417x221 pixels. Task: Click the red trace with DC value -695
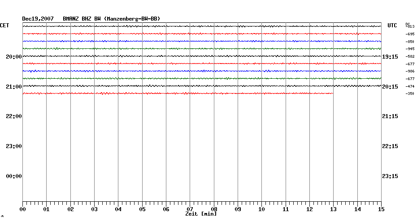tap(202, 34)
